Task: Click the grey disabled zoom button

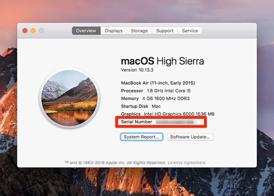Action: [41, 31]
